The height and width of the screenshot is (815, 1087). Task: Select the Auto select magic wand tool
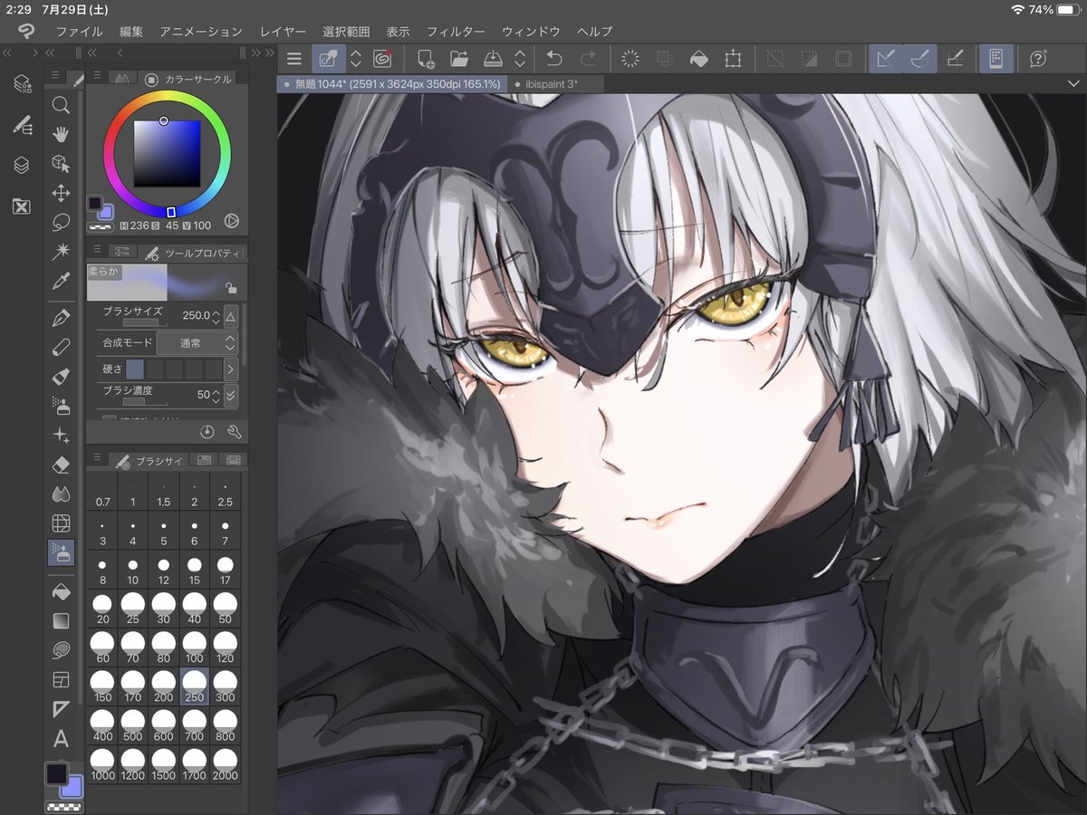(x=61, y=250)
